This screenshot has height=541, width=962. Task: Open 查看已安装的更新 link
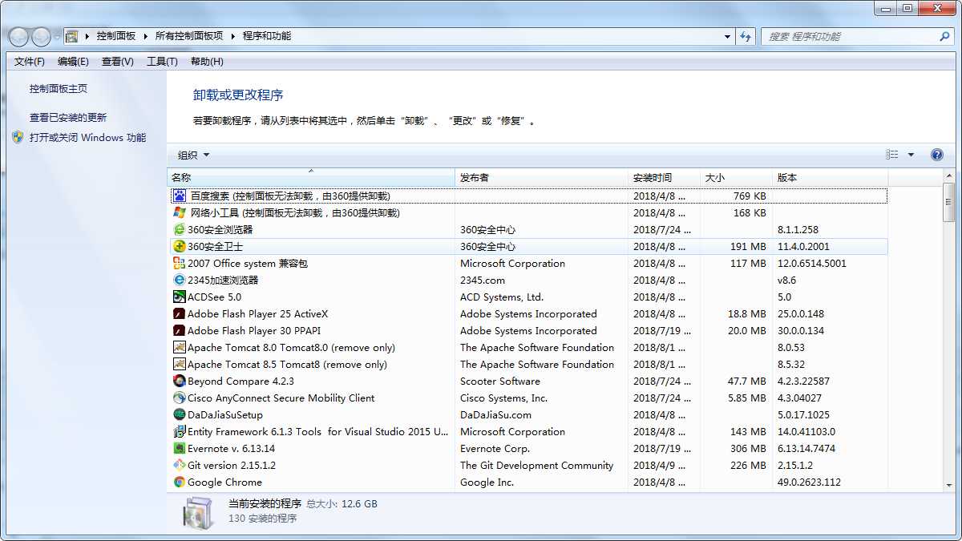68,117
